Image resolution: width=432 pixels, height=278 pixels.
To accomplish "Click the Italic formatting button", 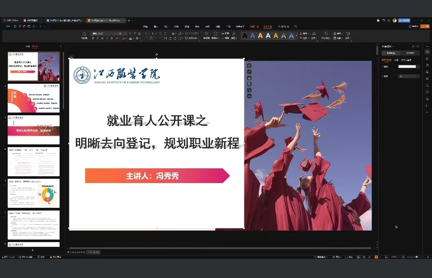I will (x=98, y=38).
